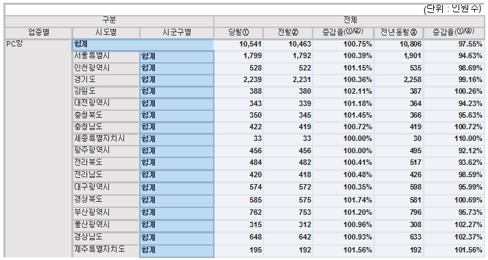The height and width of the screenshot is (260, 488).
Task: Click the 합계 cell in the 부산광역시 row
Action: [177, 213]
